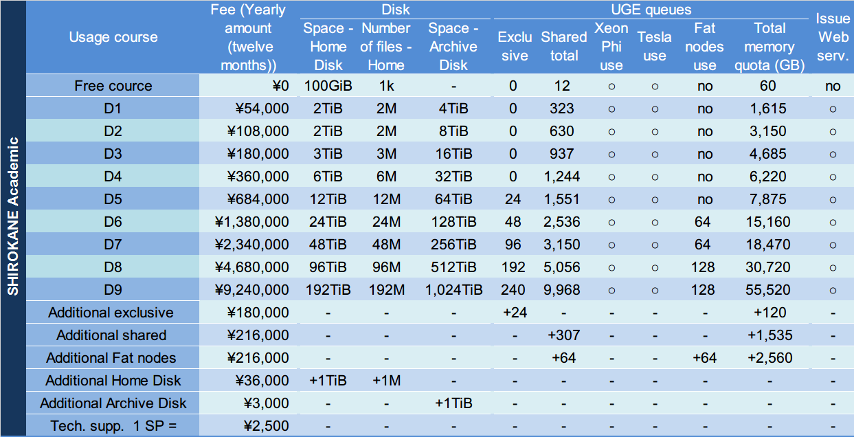
Task: Click the '100GiB' home disk cell
Action: pos(328,86)
